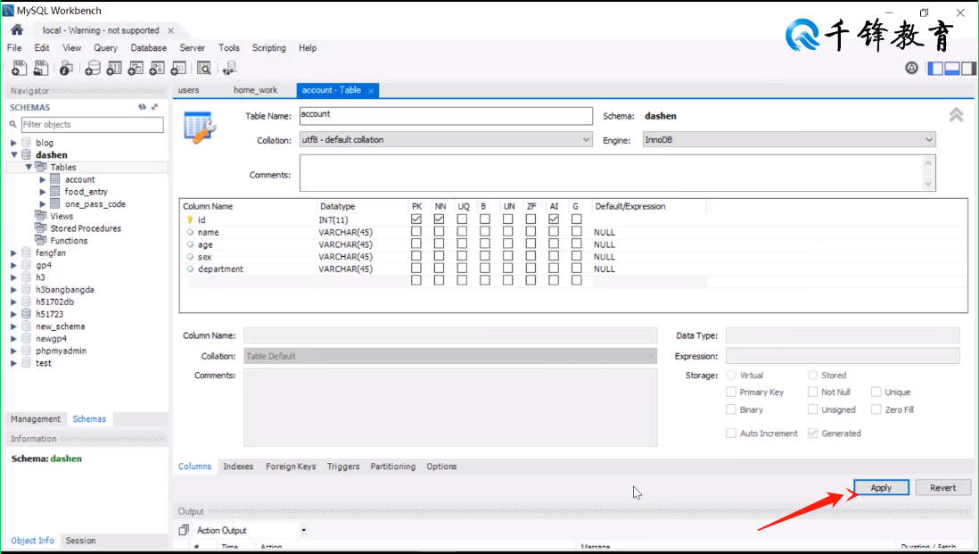Check PK for the department column
Viewport: 979px width, 554px height.
coord(416,269)
